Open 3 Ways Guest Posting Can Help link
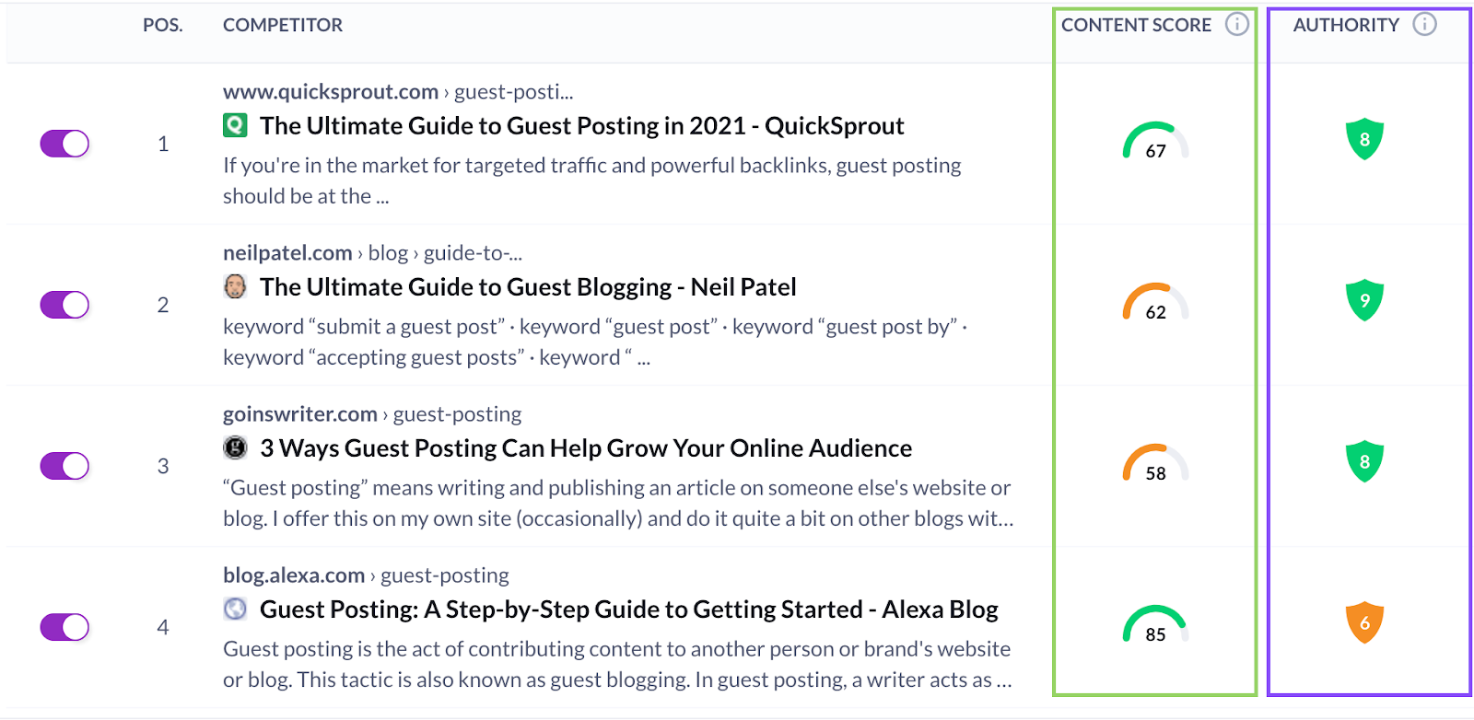This screenshot has height=720, width=1474. (586, 448)
